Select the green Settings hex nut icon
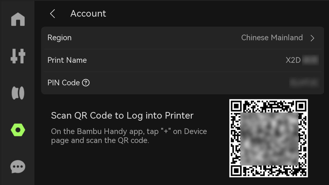The height and width of the screenshot is (185, 329). [x=18, y=130]
